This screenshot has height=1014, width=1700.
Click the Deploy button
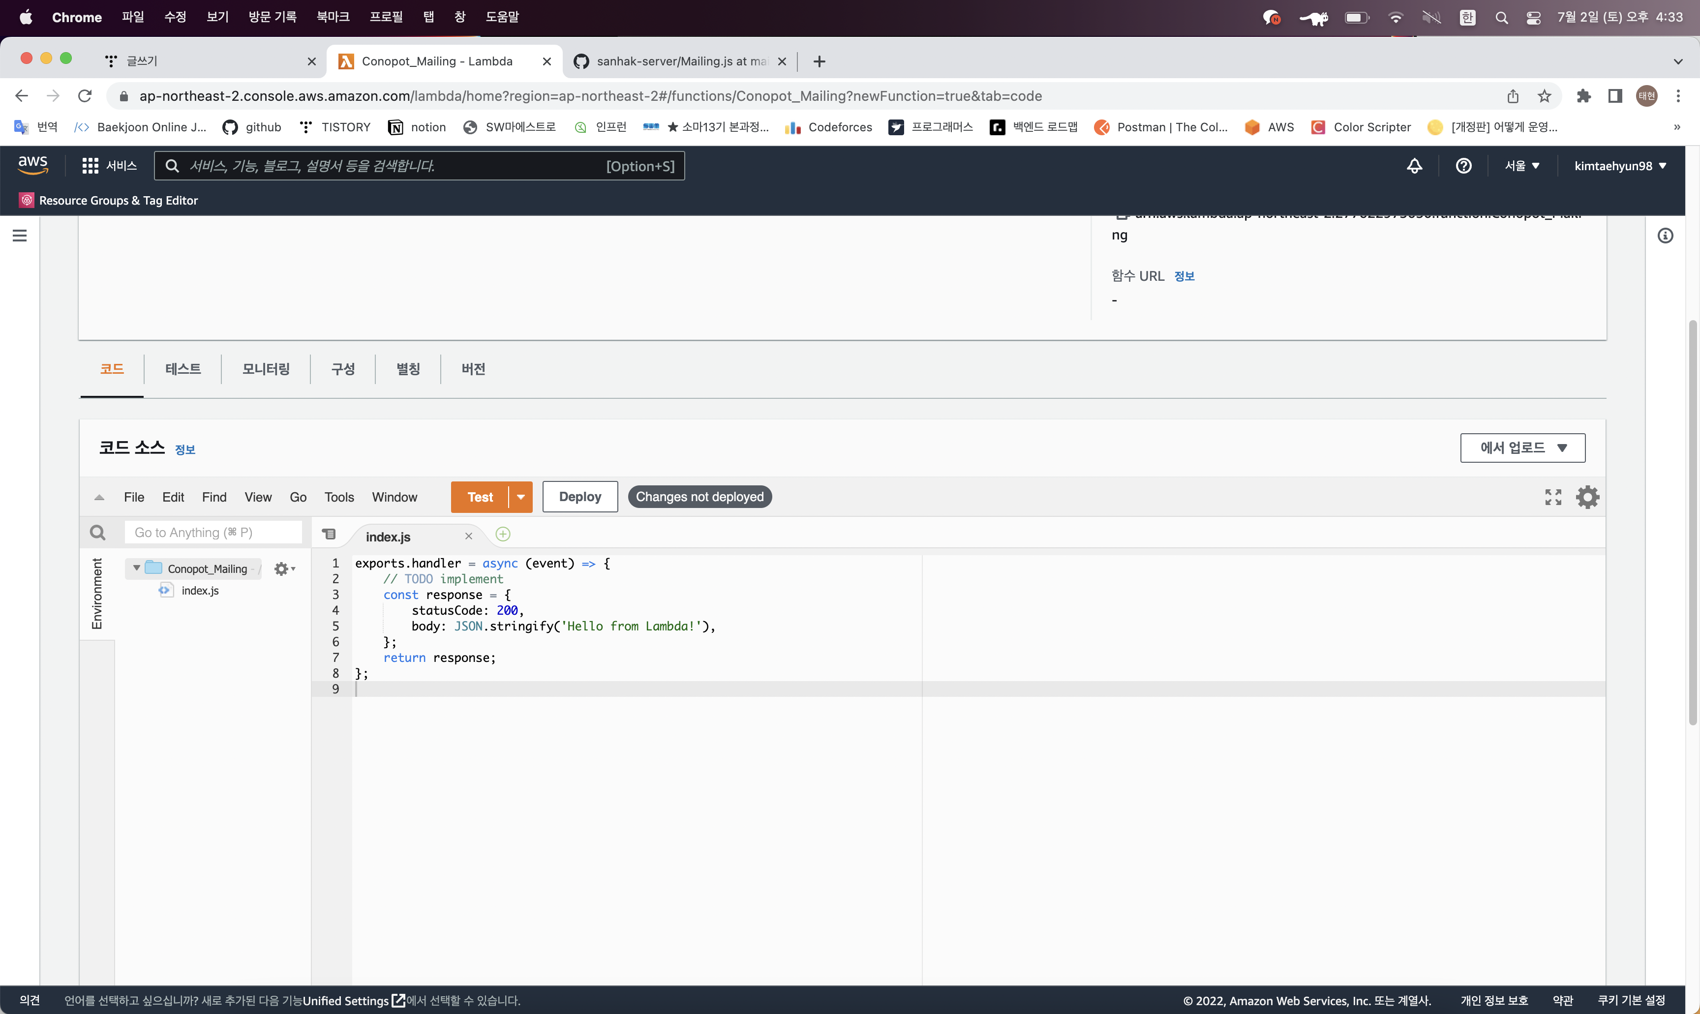tap(579, 497)
